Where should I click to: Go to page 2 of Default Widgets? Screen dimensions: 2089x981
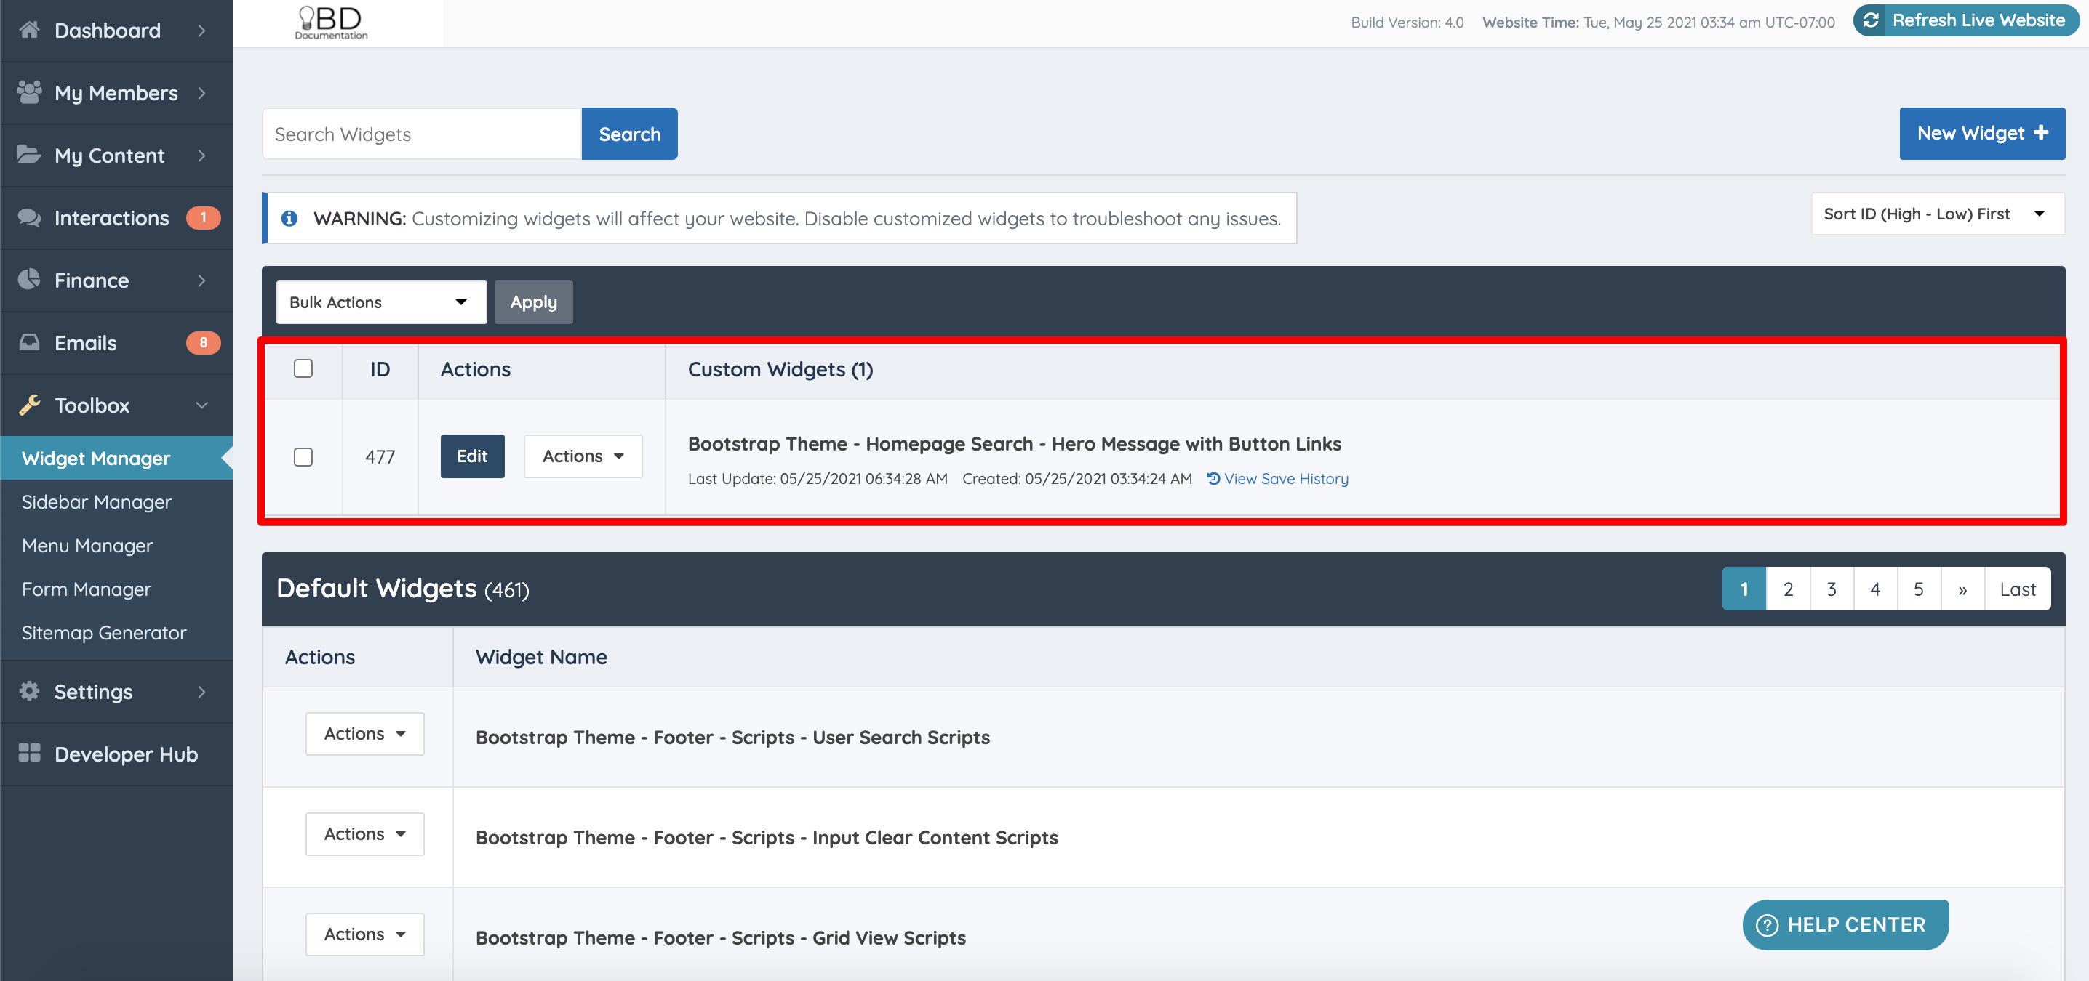click(x=1787, y=588)
